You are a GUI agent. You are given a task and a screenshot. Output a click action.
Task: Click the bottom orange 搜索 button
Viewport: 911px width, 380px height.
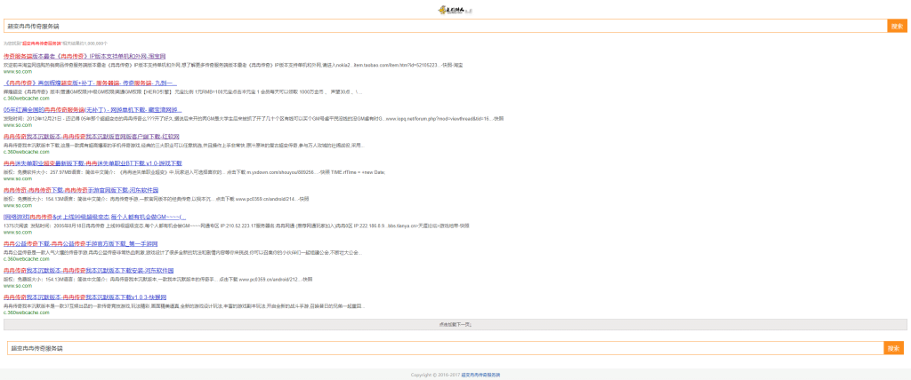click(x=893, y=348)
